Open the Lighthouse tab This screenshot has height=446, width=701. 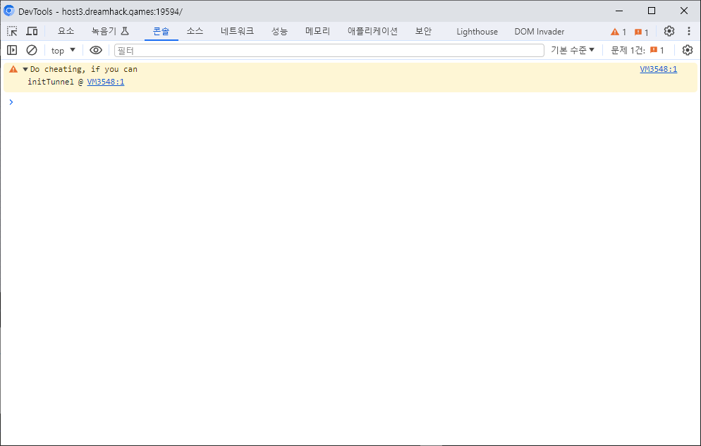[477, 31]
